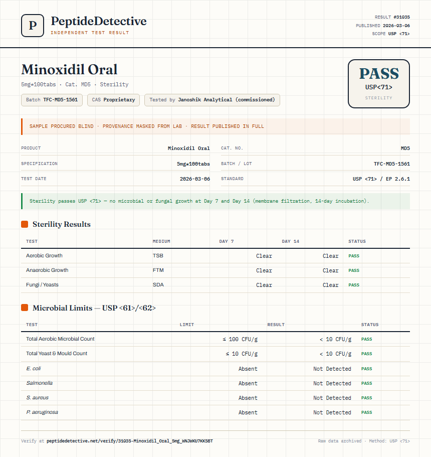Click the SDA medium cell

point(158,285)
